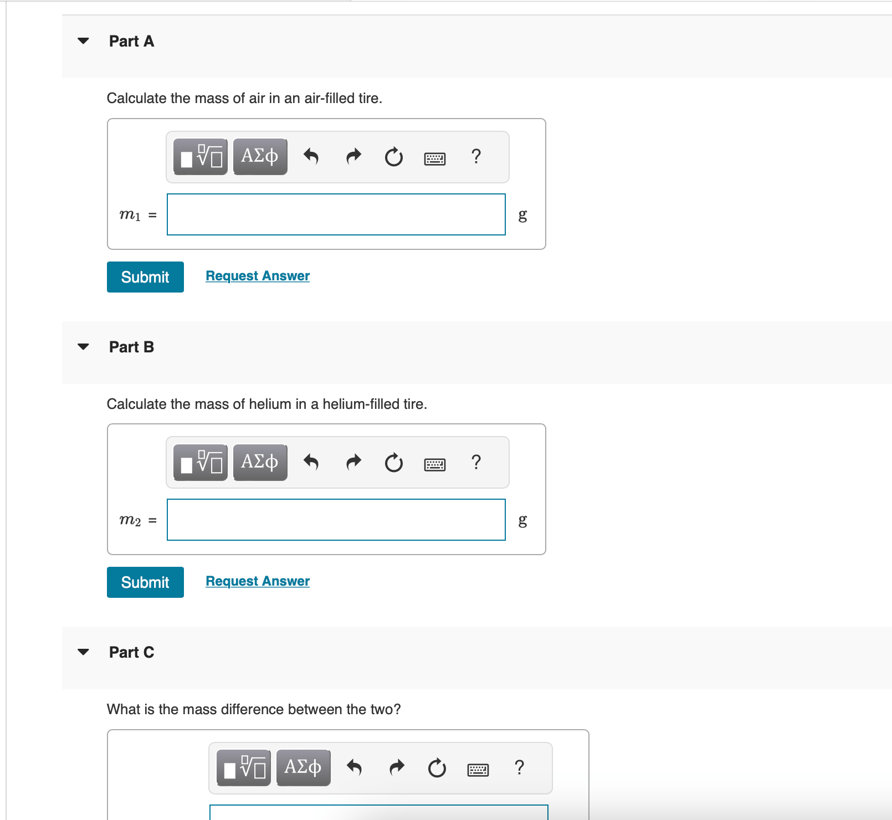Select text 'What is the mass difference between the two?'
This screenshot has width=892, height=820.
click(254, 710)
